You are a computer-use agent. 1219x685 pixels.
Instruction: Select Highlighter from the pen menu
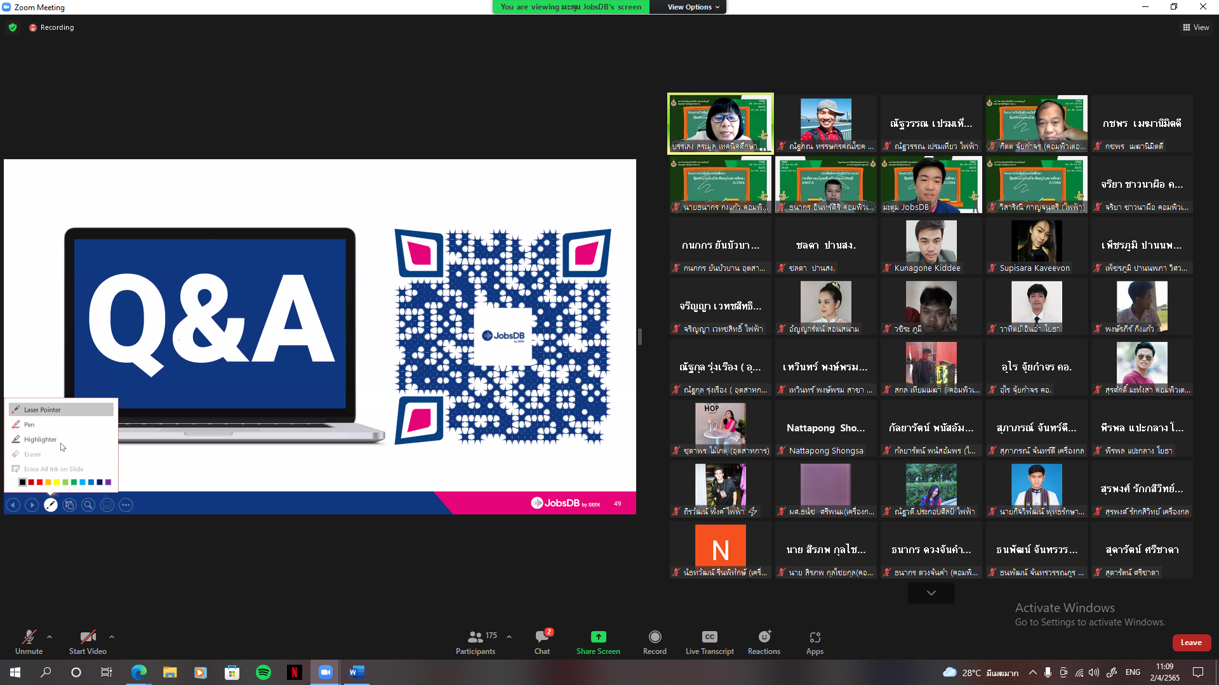pyautogui.click(x=40, y=440)
